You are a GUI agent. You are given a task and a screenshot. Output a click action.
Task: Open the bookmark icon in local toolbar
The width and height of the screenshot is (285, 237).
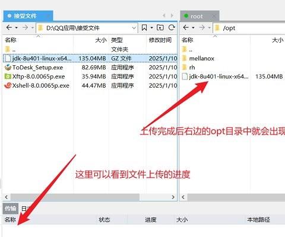(144, 27)
